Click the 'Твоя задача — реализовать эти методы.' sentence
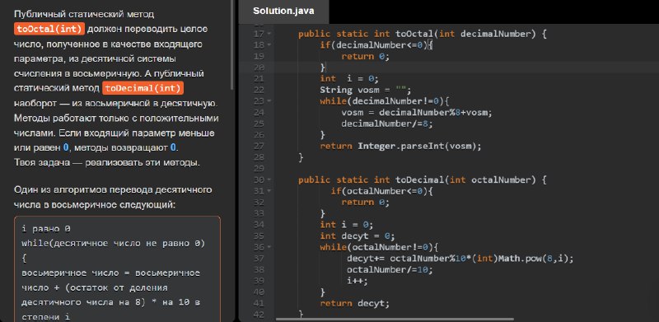The height and width of the screenshot is (322, 659). click(107, 163)
